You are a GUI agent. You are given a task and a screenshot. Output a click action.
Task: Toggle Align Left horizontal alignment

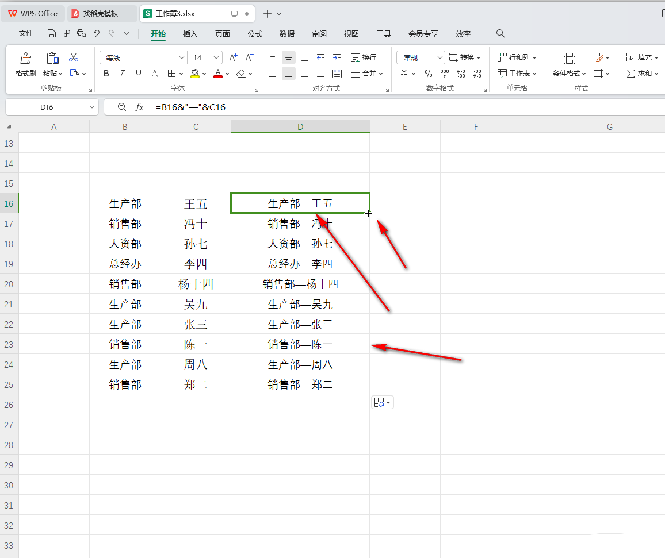coord(272,74)
